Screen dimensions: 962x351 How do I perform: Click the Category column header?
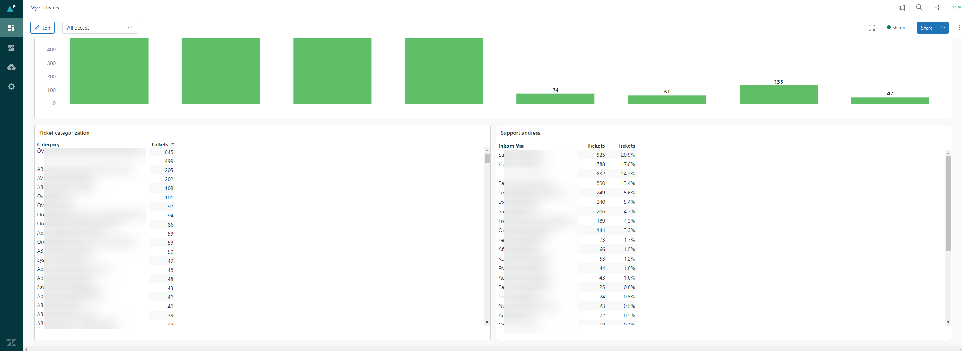click(48, 144)
